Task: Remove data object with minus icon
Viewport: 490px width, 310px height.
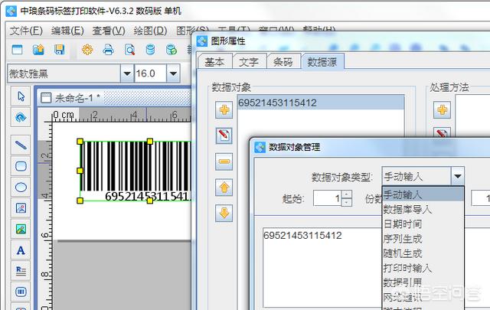Action: tap(224, 162)
